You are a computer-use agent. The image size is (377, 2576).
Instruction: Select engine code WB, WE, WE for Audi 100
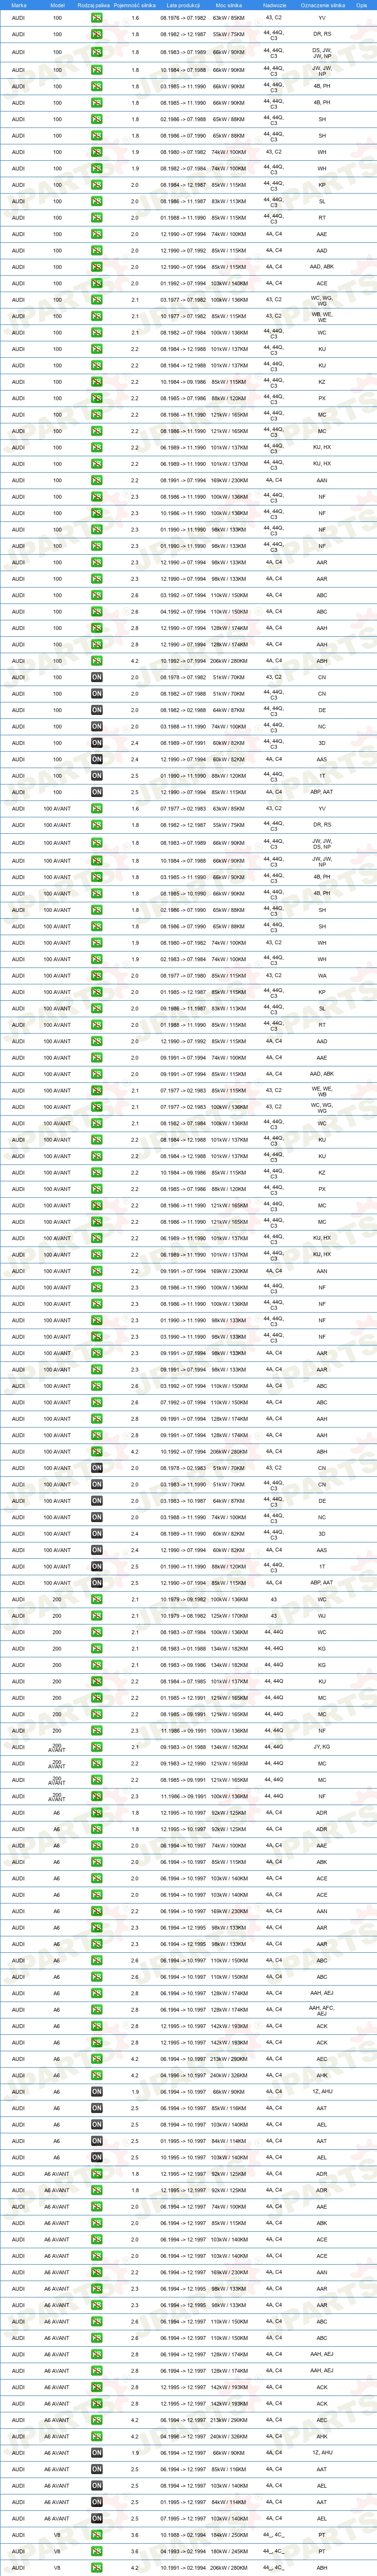click(322, 316)
